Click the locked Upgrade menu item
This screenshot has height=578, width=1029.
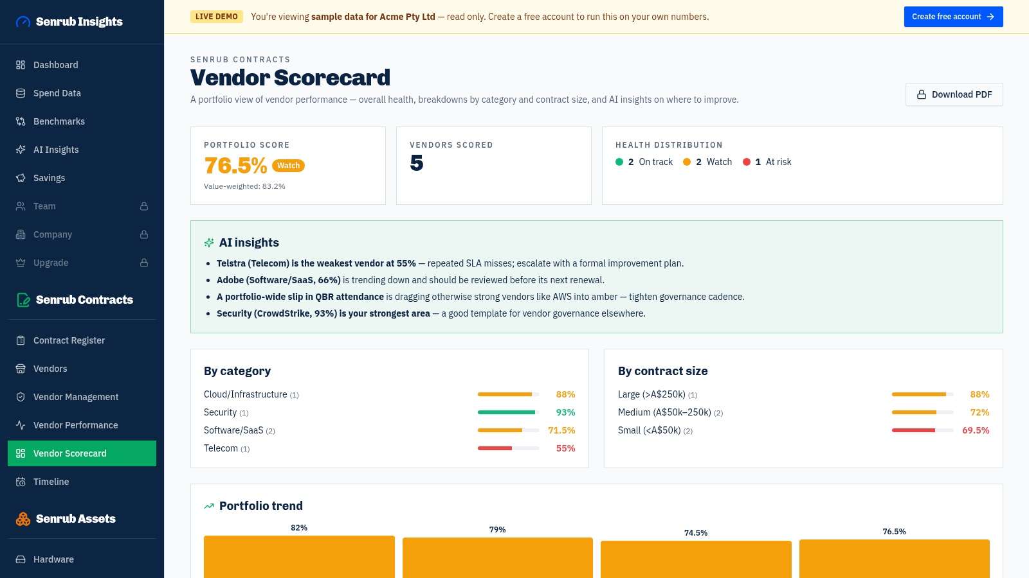(82, 263)
